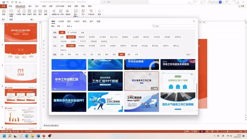247x139 pixels.
Task: Open the 插图 illustration tool in ribbon
Action: pos(45,12)
